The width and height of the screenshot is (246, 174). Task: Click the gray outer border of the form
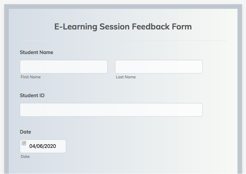pyautogui.click(x=6, y=91)
